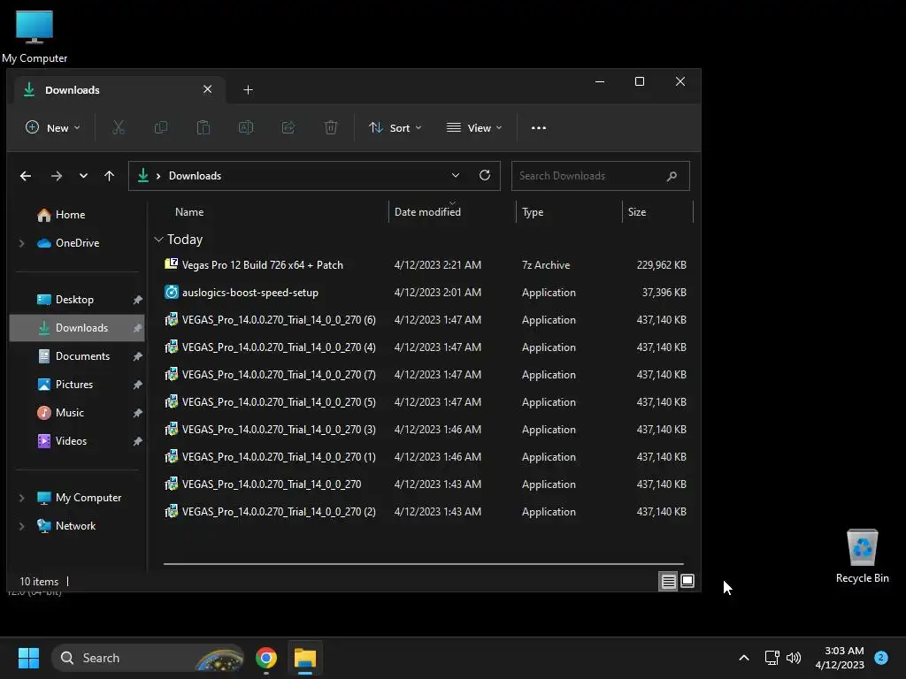906x679 pixels.
Task: Expand the Network tree node
Action: (22, 526)
